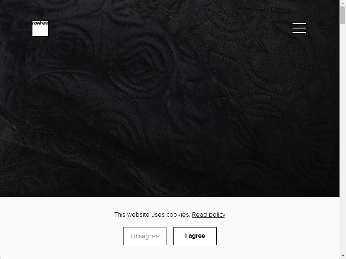346x259 pixels.
Task: Click the nowhere logo square
Action: click(x=40, y=28)
